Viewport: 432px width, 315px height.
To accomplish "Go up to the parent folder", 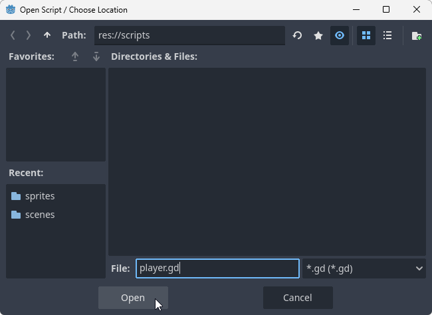I will click(47, 35).
